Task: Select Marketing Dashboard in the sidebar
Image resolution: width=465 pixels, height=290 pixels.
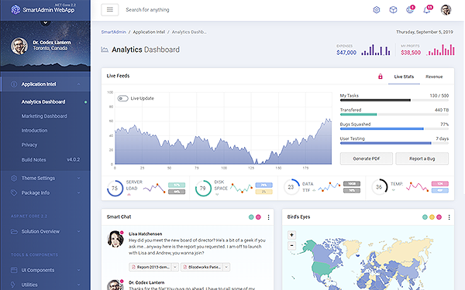Action: point(44,116)
